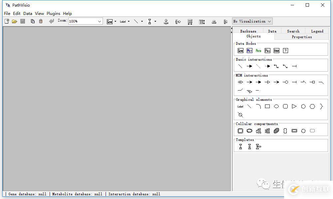Pick the RNA data node icon
The image size is (333, 199).
(x=276, y=51)
